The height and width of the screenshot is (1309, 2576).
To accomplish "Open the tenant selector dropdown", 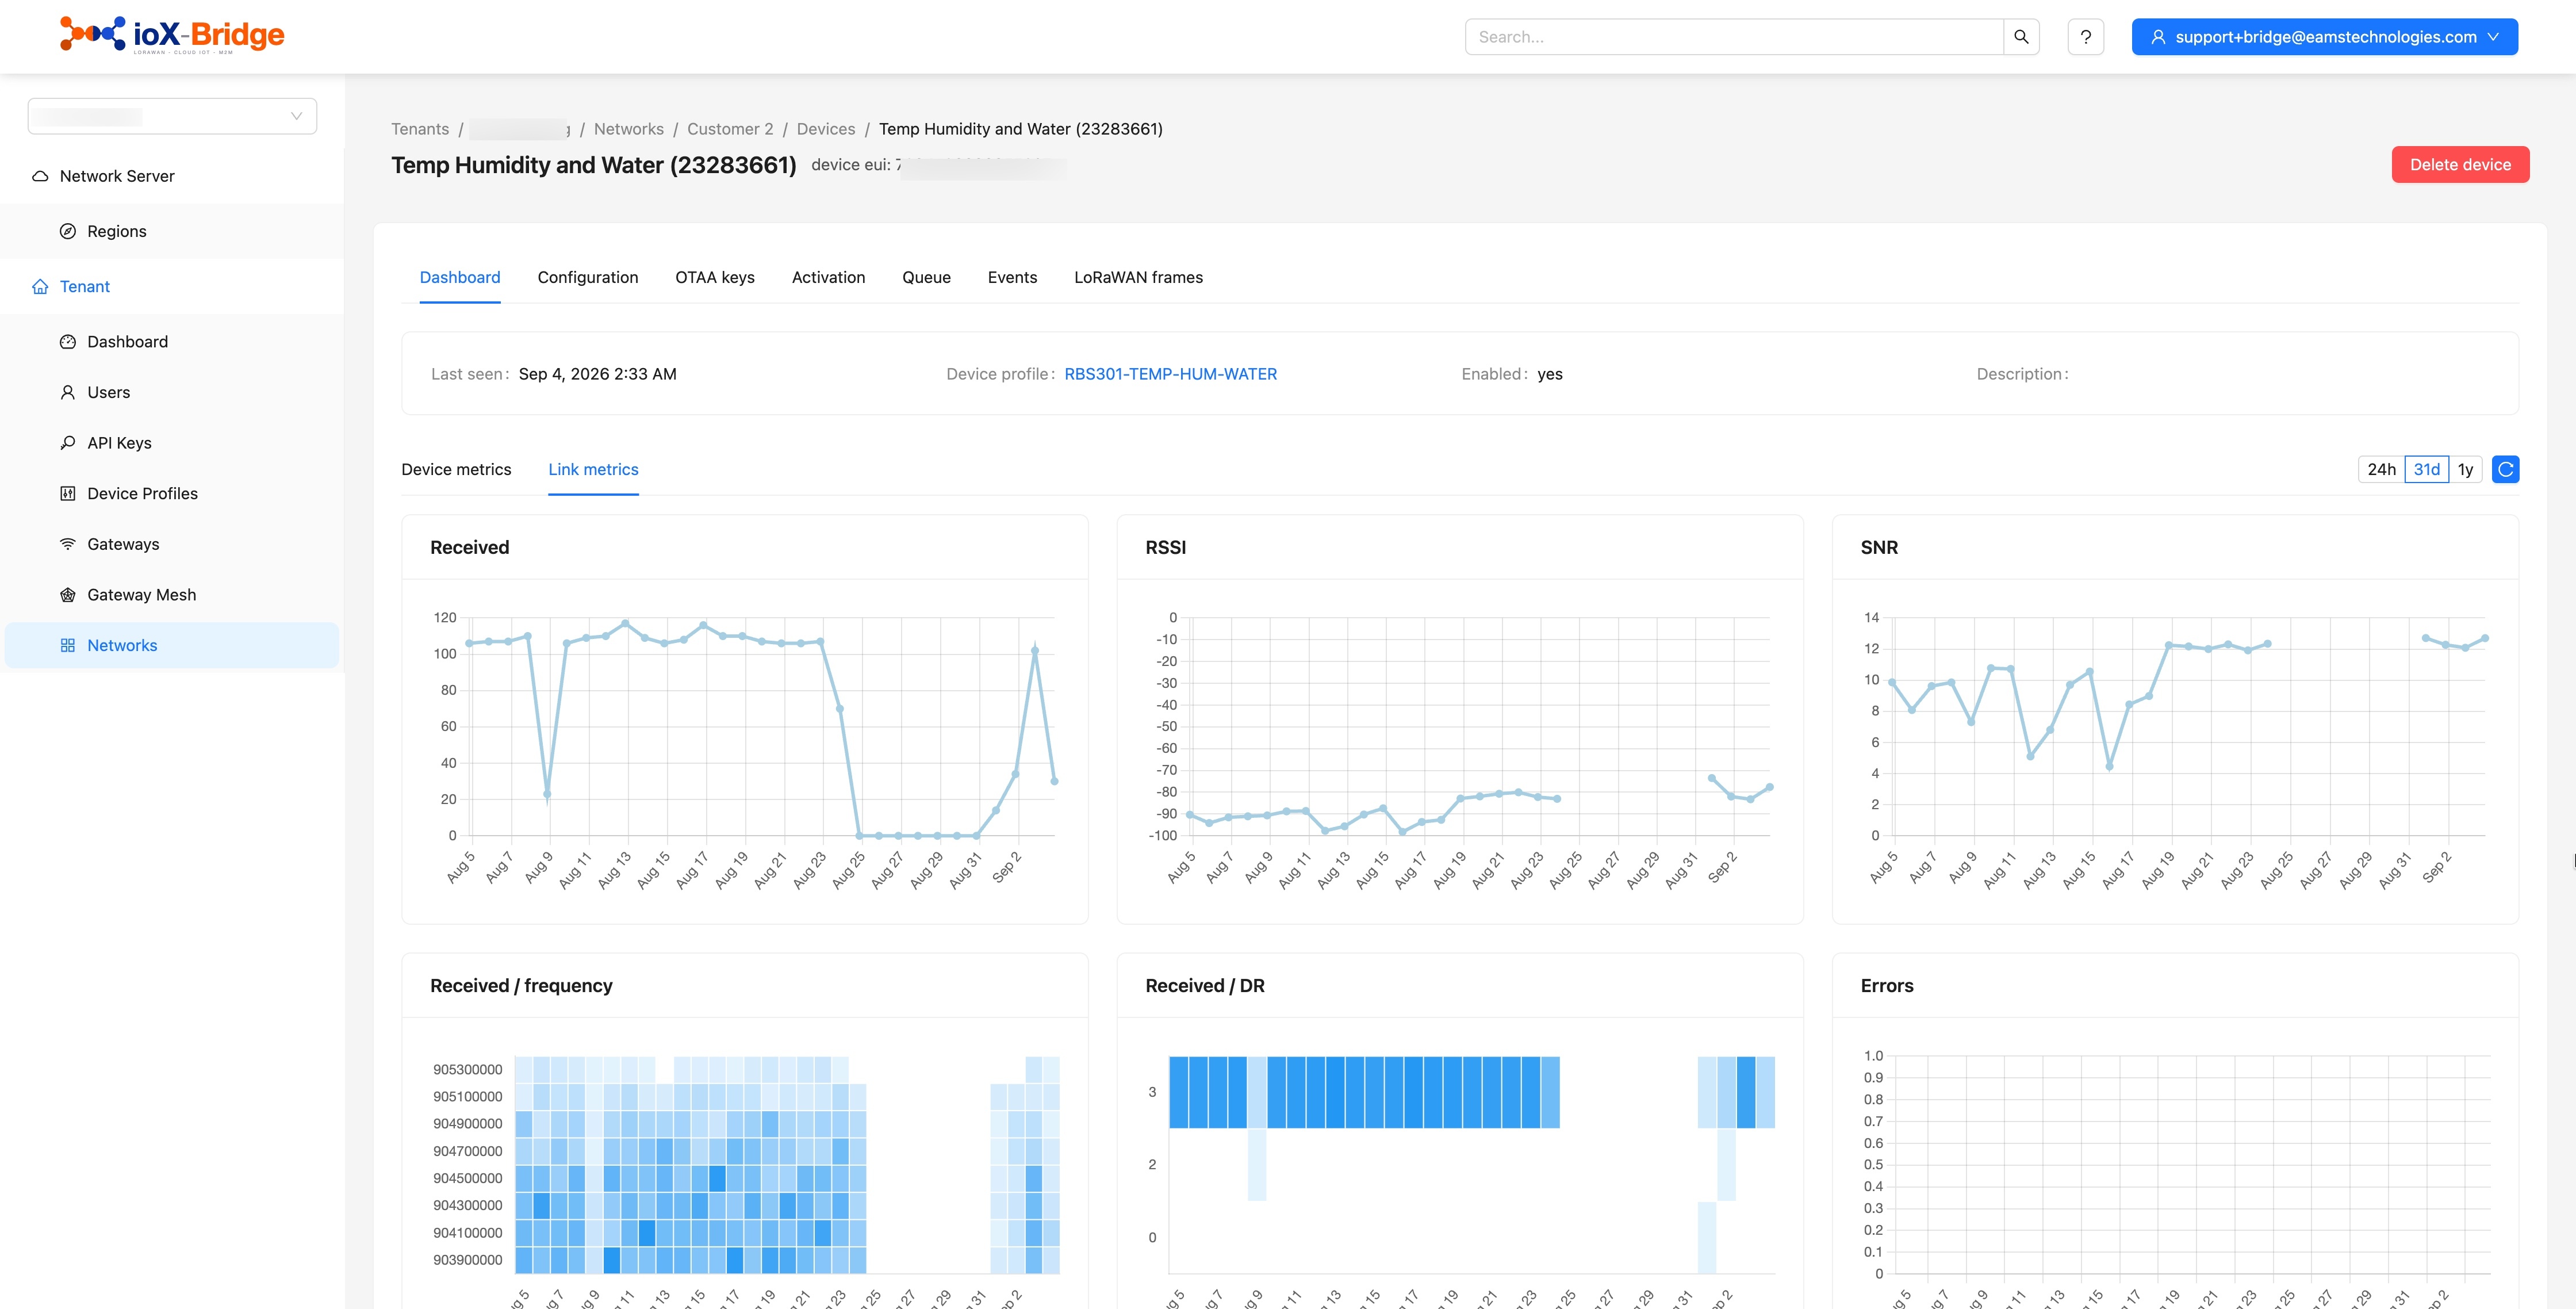I will point(172,116).
